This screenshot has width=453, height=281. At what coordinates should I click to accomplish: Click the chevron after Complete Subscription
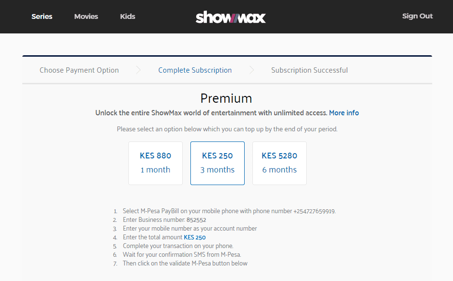point(251,70)
